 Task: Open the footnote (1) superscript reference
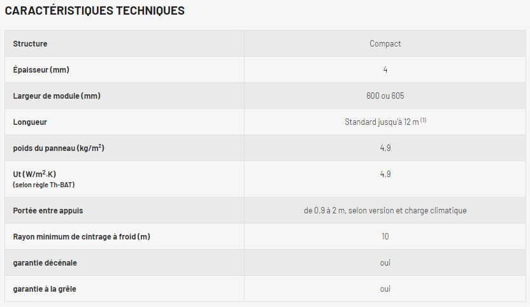click(x=423, y=120)
